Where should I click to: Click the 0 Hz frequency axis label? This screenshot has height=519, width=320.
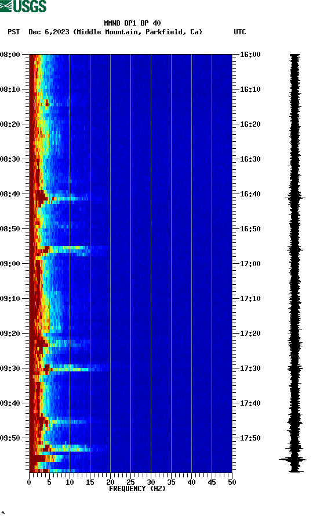tap(29, 482)
